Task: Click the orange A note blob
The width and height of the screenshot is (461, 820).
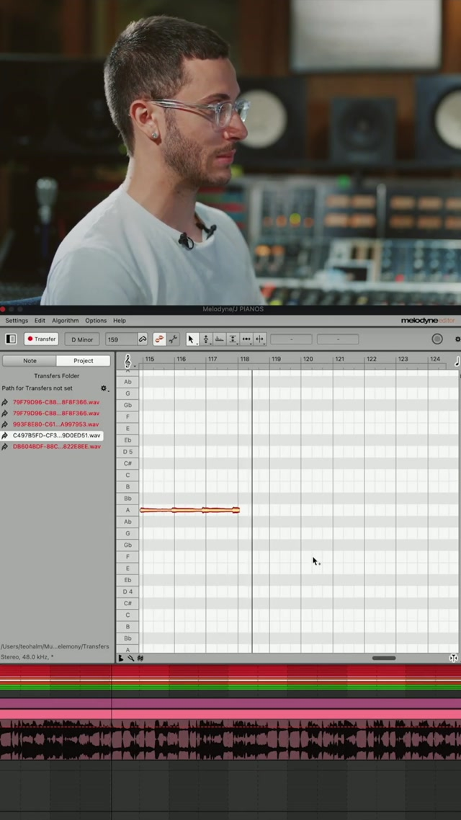Action: point(189,510)
